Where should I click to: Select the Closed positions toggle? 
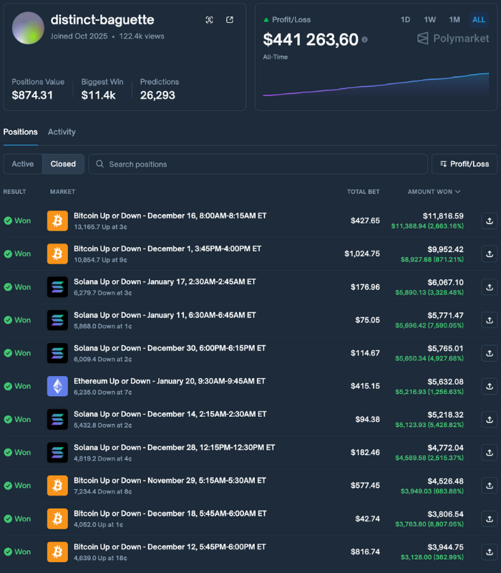(x=63, y=164)
